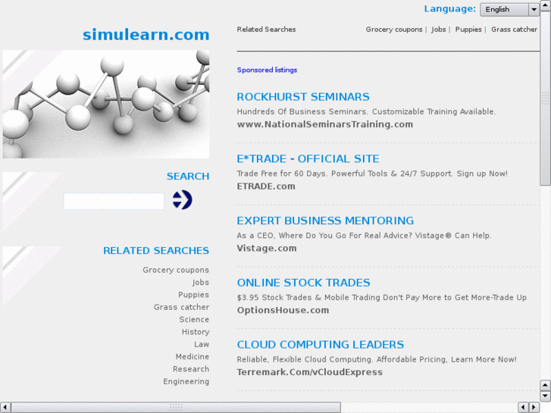This screenshot has width=551, height=413.
Task: Click Trade Free for 60 Days description
Action: pos(372,174)
